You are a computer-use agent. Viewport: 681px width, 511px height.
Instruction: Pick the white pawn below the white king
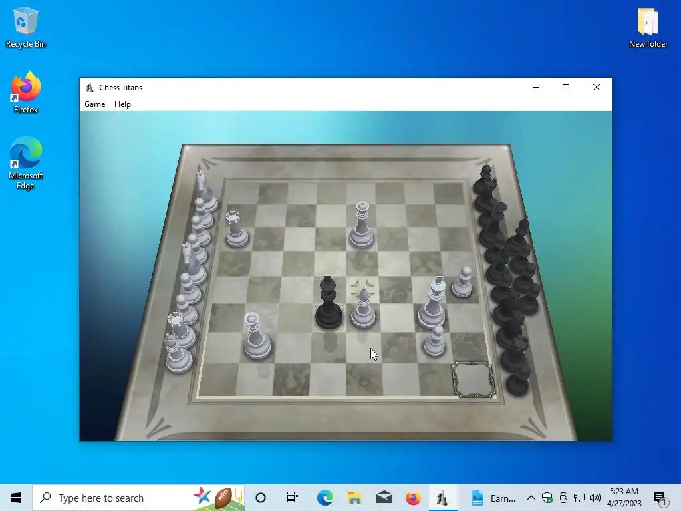(435, 341)
